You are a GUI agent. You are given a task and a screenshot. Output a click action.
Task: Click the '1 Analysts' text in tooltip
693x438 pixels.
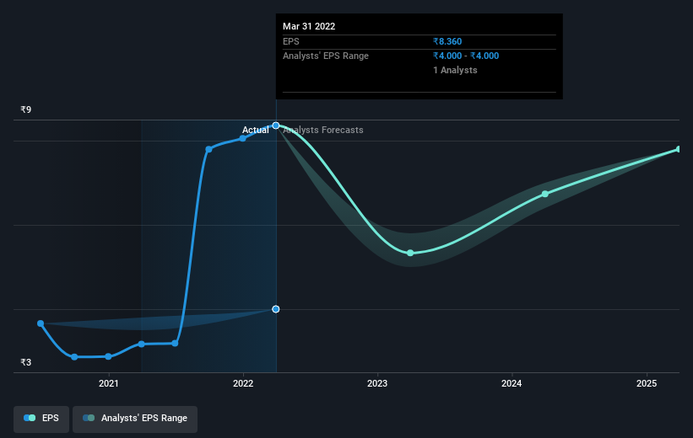click(x=455, y=70)
